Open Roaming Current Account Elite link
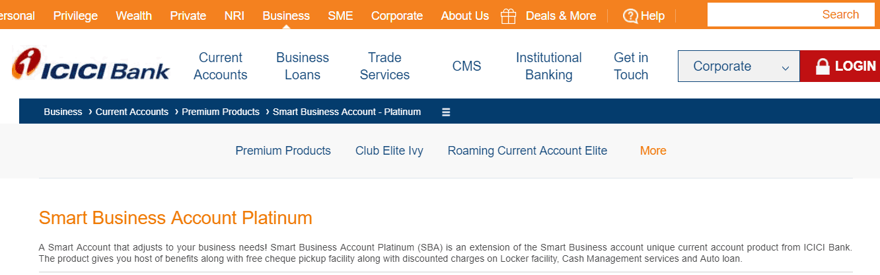The image size is (880, 275). click(x=527, y=151)
